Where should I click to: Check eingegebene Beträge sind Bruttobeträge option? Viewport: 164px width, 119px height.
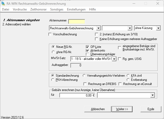click(x=120, y=48)
